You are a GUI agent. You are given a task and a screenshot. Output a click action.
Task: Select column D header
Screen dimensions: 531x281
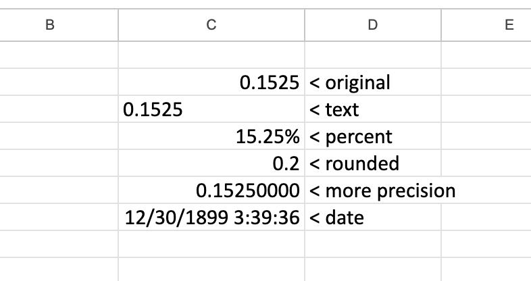[373, 26]
